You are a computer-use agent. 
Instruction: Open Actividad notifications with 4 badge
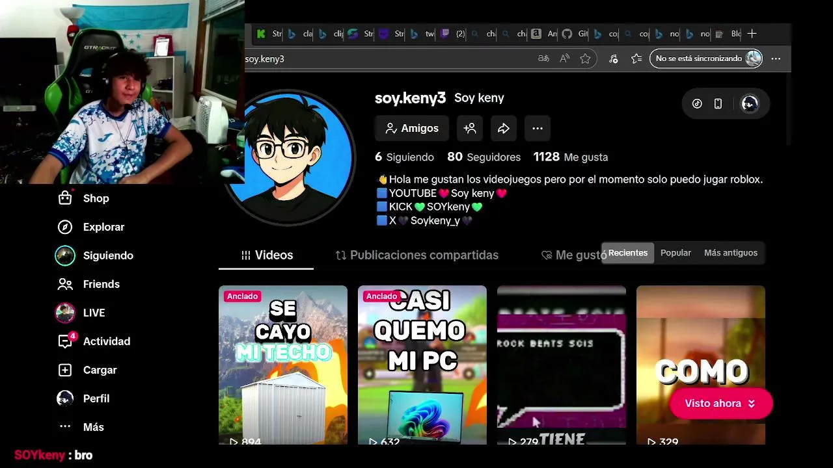coord(93,341)
